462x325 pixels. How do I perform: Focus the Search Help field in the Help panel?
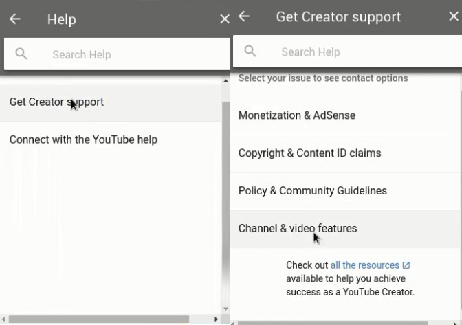pos(117,54)
